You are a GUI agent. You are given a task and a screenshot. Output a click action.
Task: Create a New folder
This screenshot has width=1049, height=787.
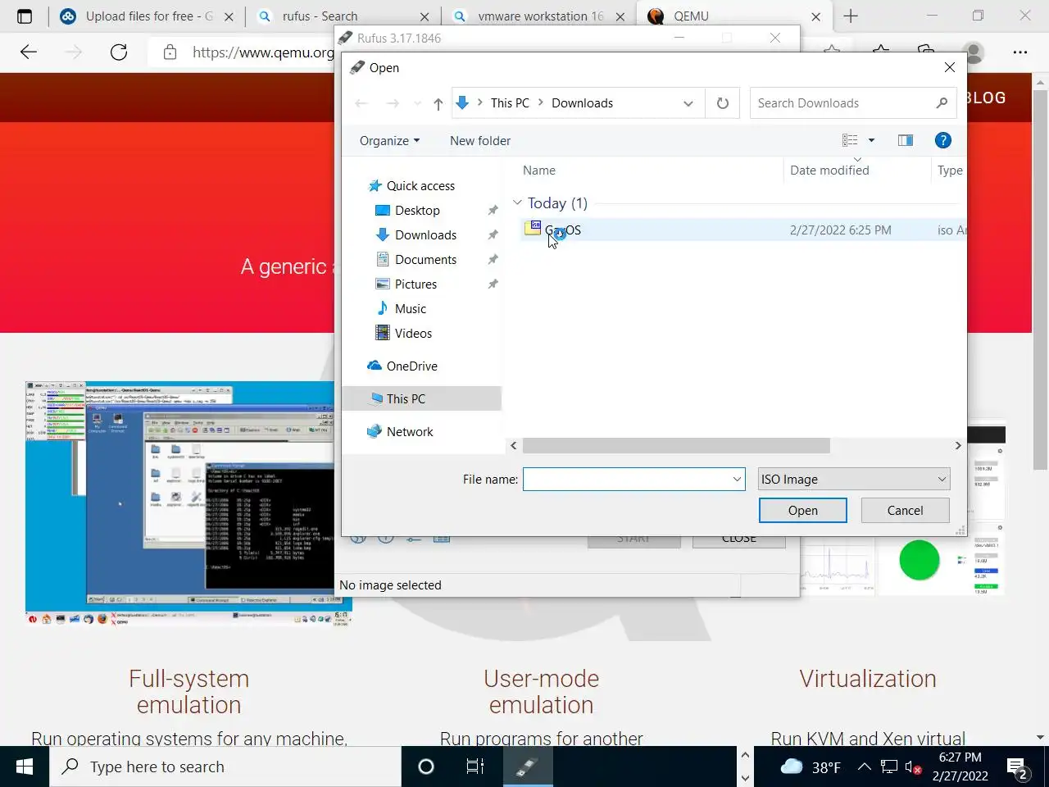pos(480,140)
